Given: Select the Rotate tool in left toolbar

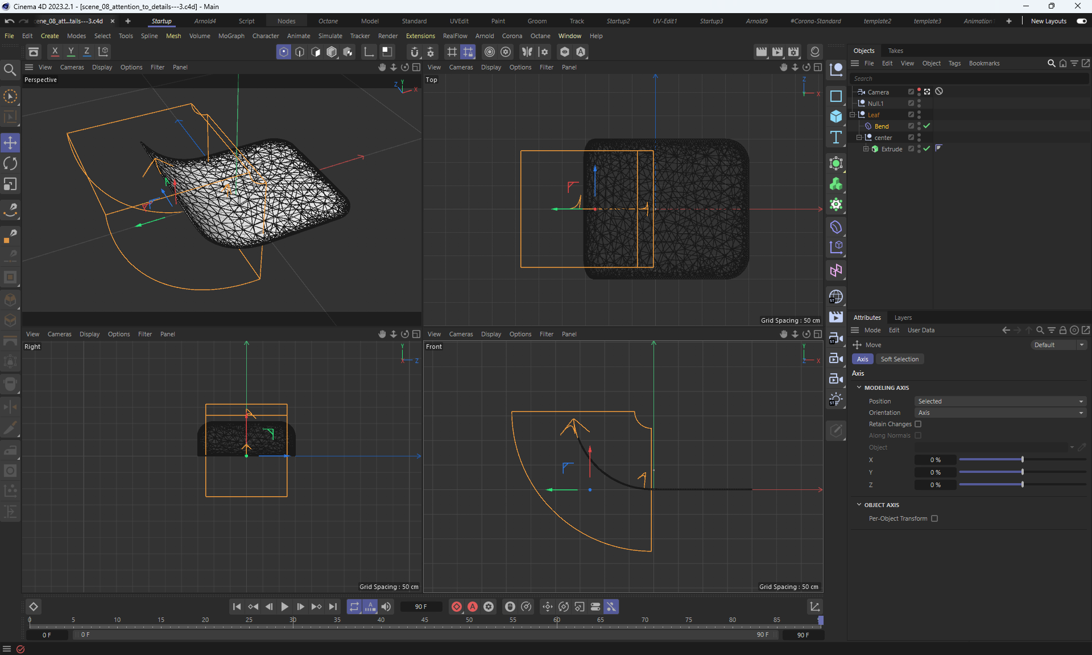Looking at the screenshot, I should coord(10,164).
